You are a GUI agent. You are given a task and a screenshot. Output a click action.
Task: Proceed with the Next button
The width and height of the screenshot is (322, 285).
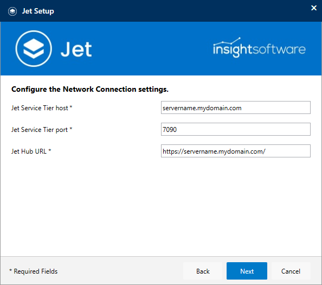(x=247, y=271)
